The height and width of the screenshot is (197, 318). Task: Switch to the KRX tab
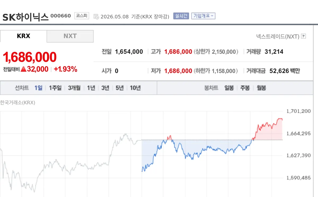[24, 36]
